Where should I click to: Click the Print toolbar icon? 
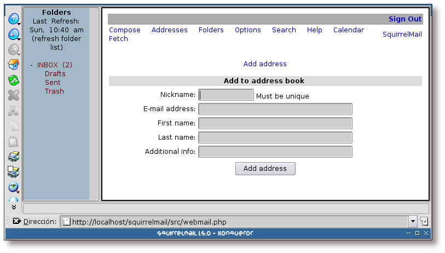coord(13,157)
